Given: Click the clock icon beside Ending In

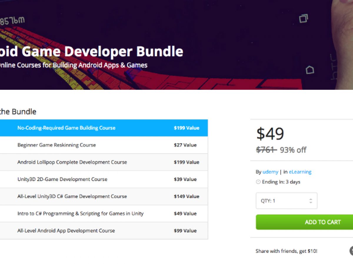Looking at the screenshot, I should coord(258,182).
